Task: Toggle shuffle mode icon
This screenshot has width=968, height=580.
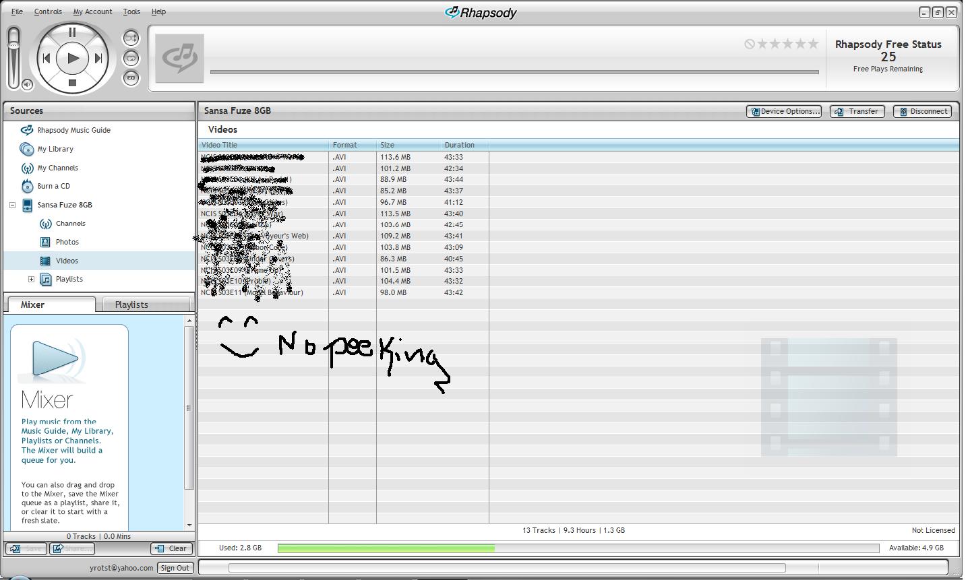Action: [x=131, y=38]
